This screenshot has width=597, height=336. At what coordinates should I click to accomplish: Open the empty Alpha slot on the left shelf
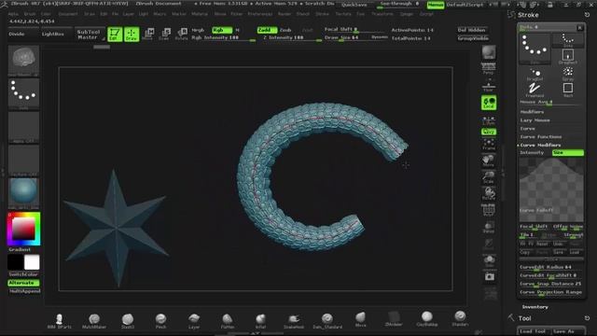[x=23, y=127]
